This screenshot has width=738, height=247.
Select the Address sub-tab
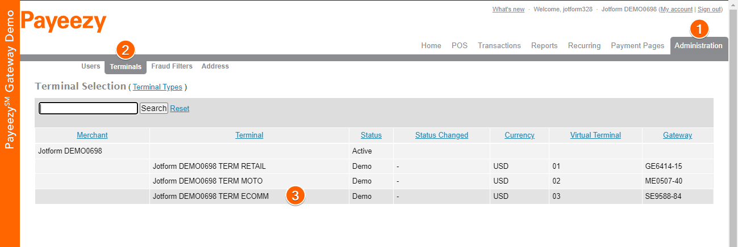click(x=215, y=66)
